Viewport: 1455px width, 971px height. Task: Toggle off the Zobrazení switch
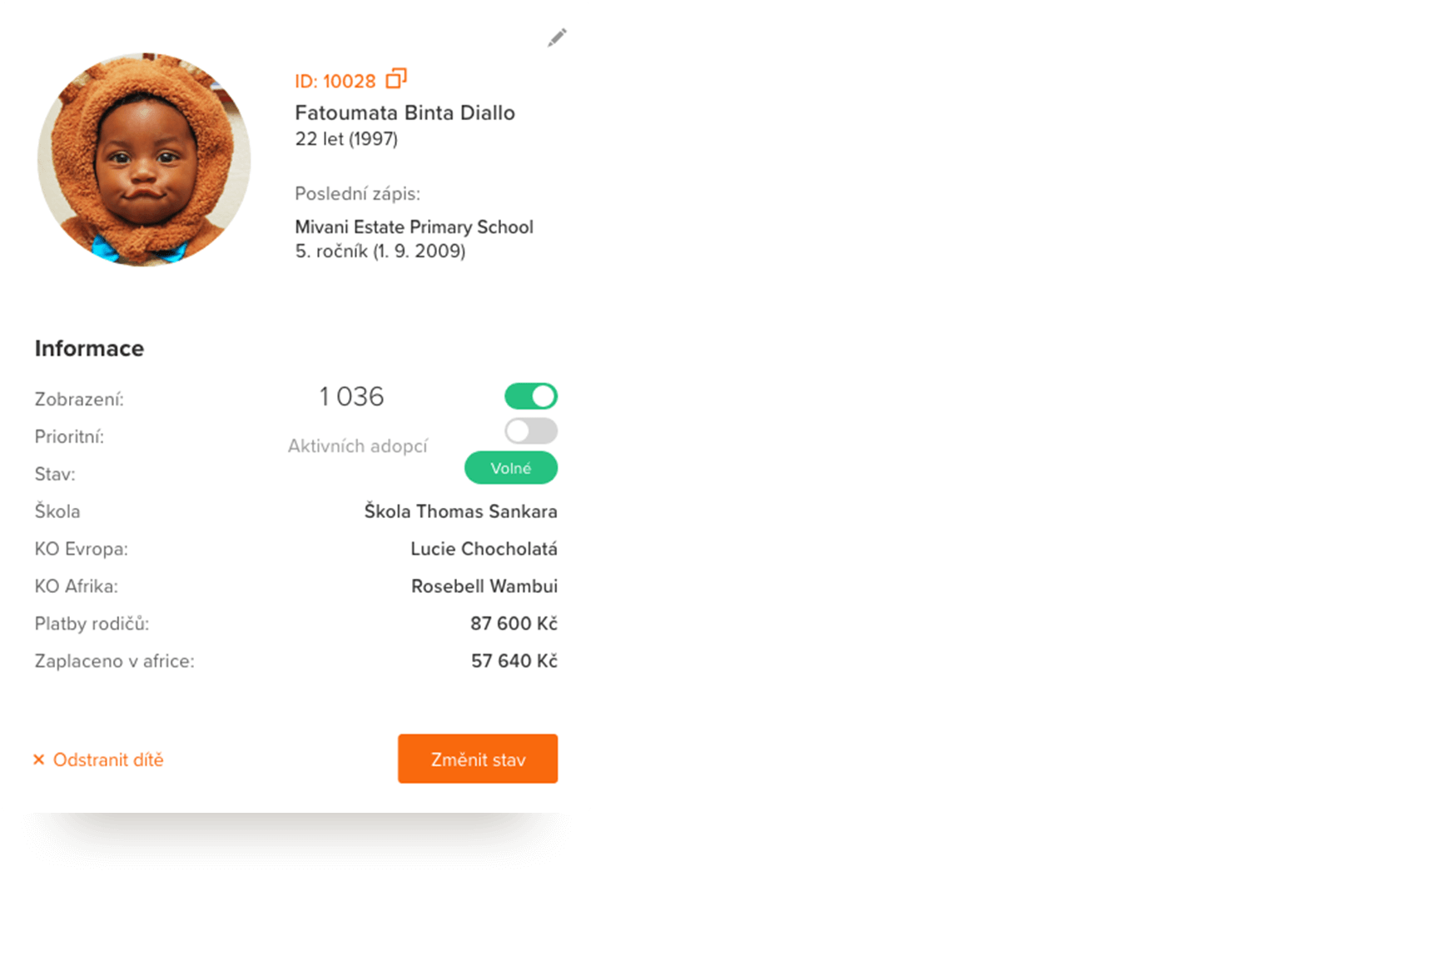tap(531, 396)
